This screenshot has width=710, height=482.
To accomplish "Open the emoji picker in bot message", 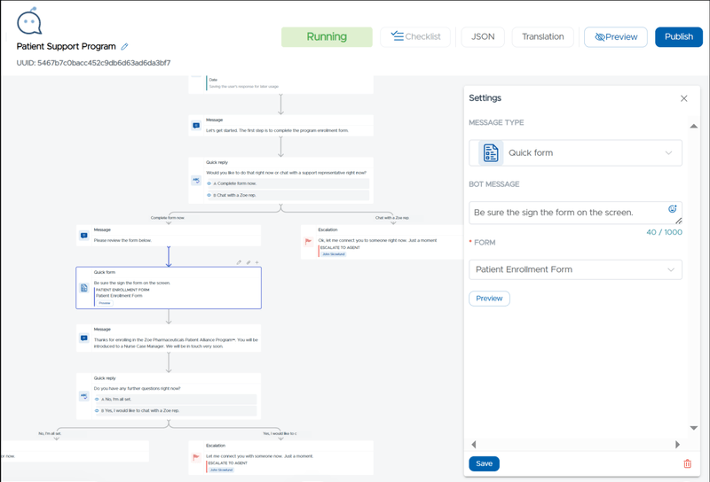I will pos(673,209).
